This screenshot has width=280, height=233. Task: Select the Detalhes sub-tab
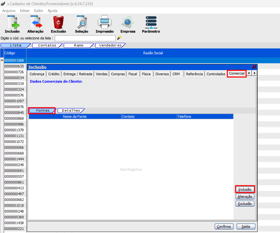tap(71, 110)
